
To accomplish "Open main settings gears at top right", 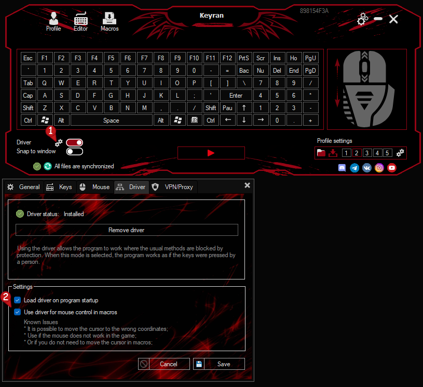I will (x=363, y=19).
